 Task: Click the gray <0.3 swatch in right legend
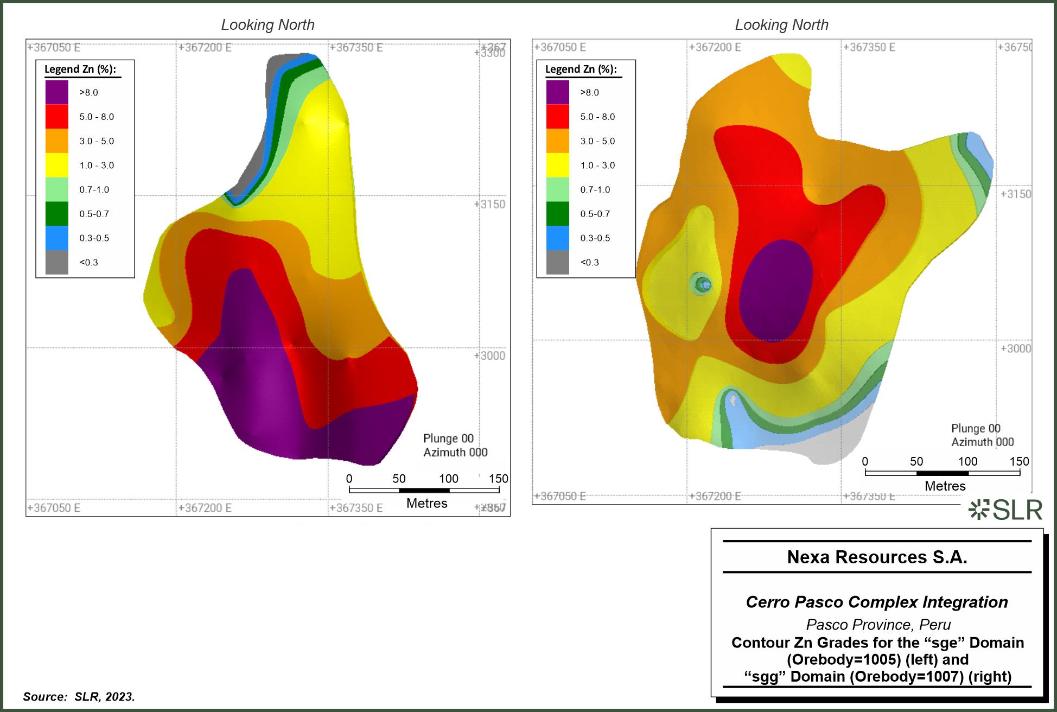[x=557, y=263]
